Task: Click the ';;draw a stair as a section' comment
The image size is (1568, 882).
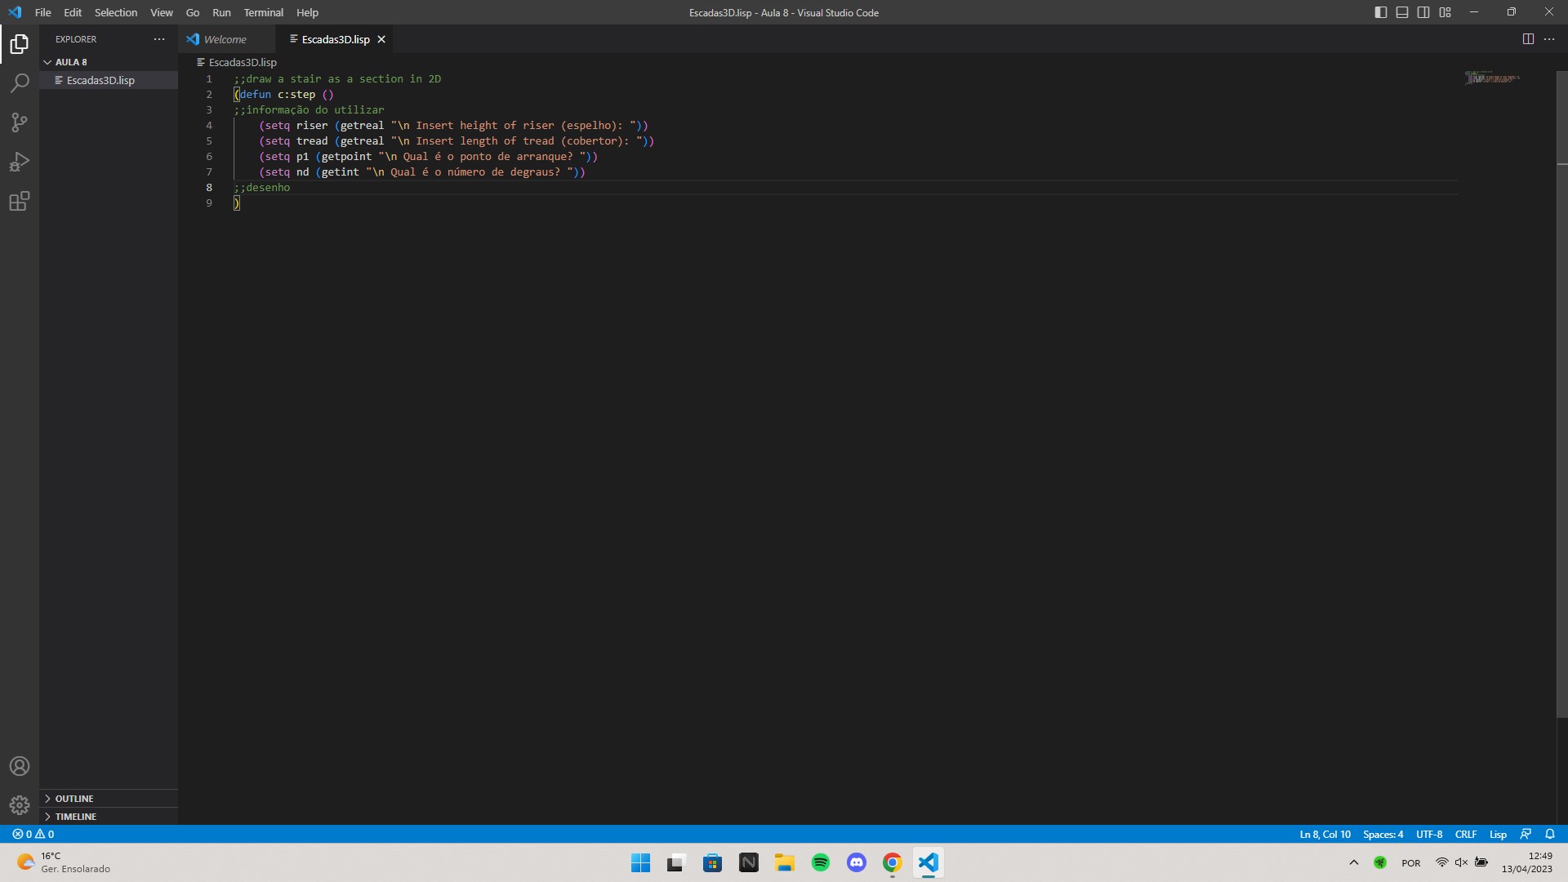Action: pos(337,78)
